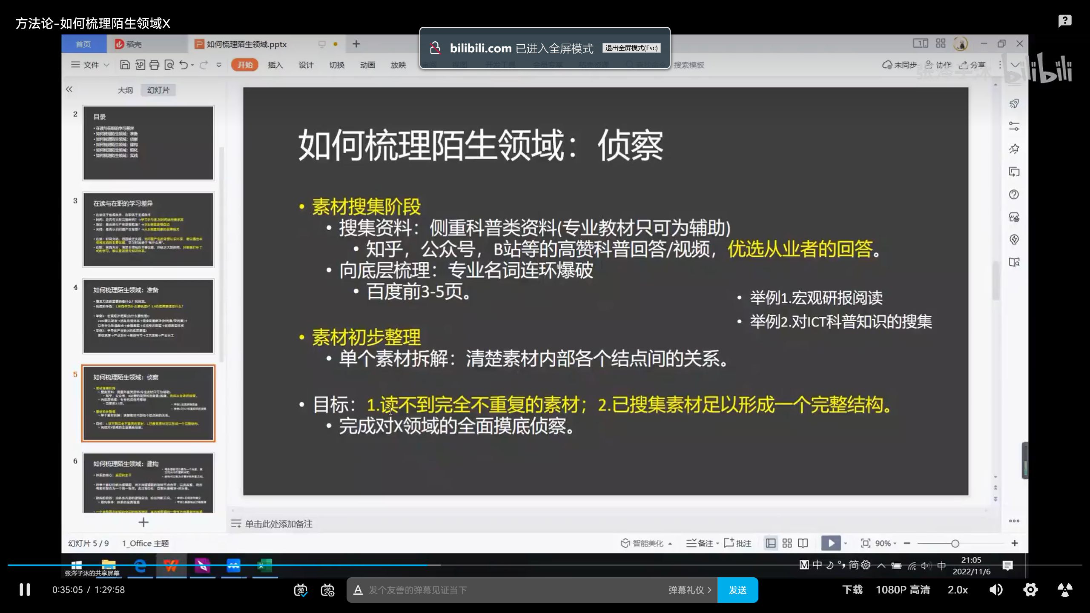1090x613 pixels.
Task: Pause the bilibili video playback
Action: (x=25, y=590)
